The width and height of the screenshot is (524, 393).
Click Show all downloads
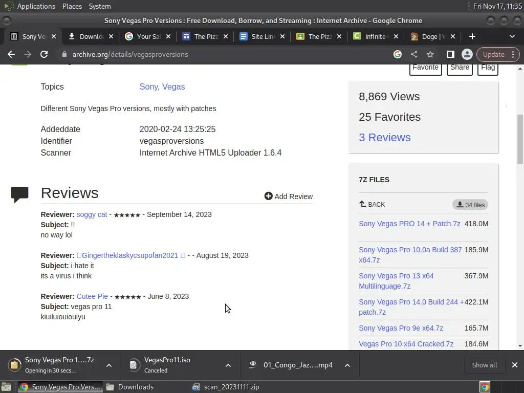pyautogui.click(x=484, y=365)
